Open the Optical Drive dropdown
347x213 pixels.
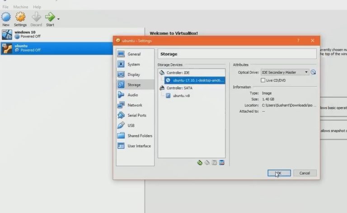(x=285, y=72)
